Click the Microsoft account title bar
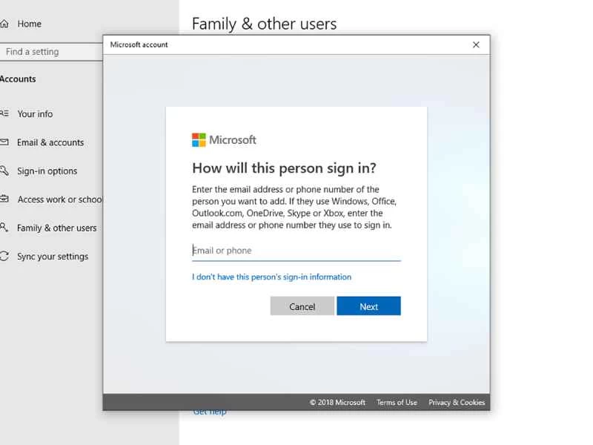 (139, 44)
